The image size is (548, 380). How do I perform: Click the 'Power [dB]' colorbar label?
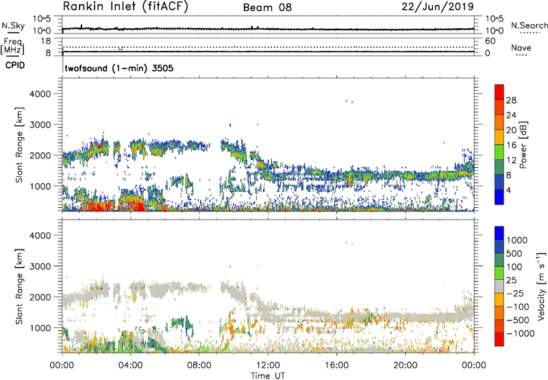pyautogui.click(x=523, y=145)
